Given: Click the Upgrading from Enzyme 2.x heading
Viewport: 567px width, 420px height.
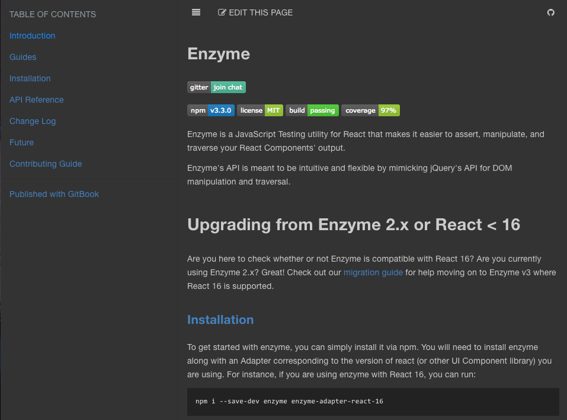Looking at the screenshot, I should click(354, 225).
